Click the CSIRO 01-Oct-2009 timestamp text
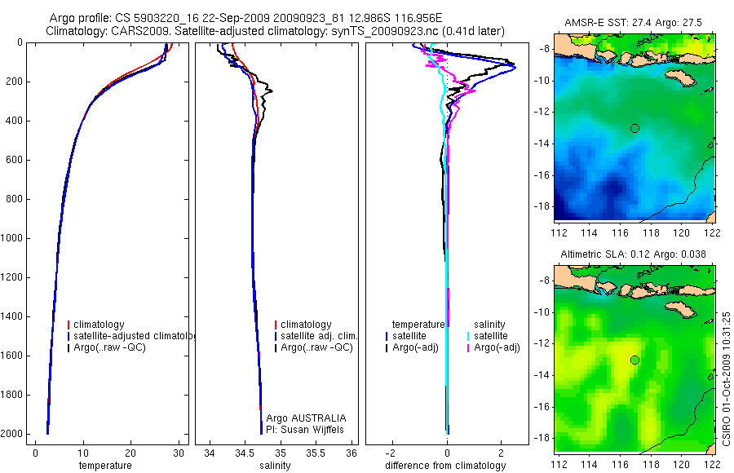This screenshot has width=734, height=473. pyautogui.click(x=727, y=379)
